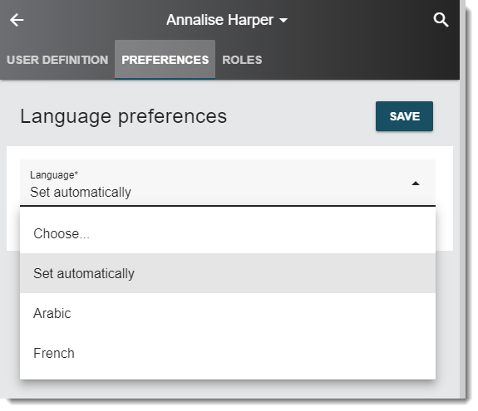
Task: Go back using the arrow icon
Action: point(17,20)
